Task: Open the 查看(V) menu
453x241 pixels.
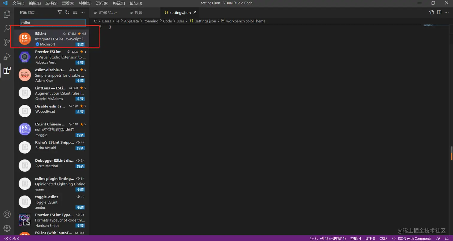Action: pos(68,3)
